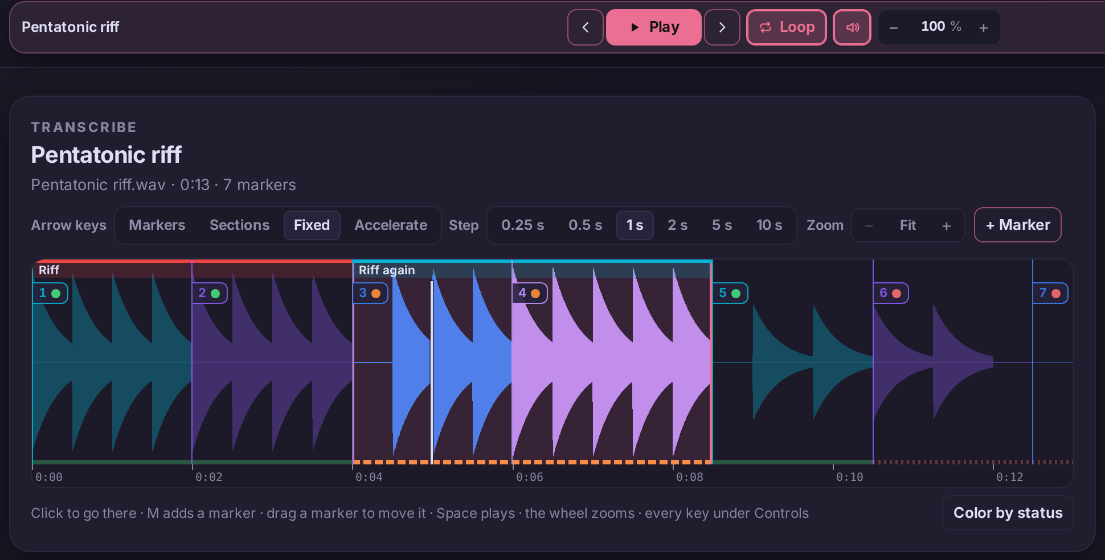The height and width of the screenshot is (560, 1105).
Task: Jump forward with right chevron button
Action: point(722,27)
